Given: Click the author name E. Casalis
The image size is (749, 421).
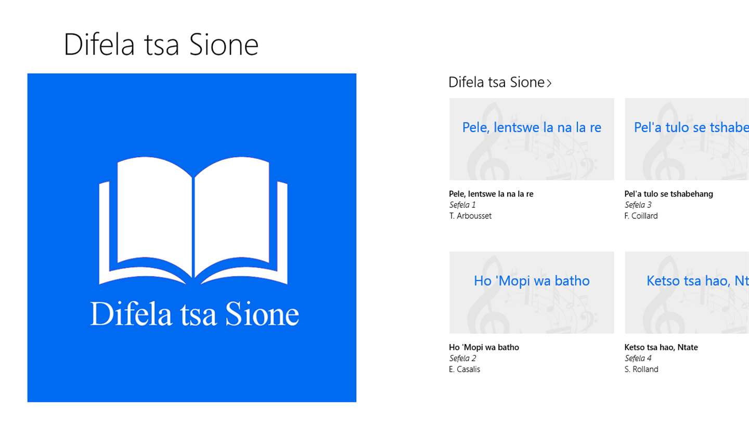Looking at the screenshot, I should coord(464,369).
